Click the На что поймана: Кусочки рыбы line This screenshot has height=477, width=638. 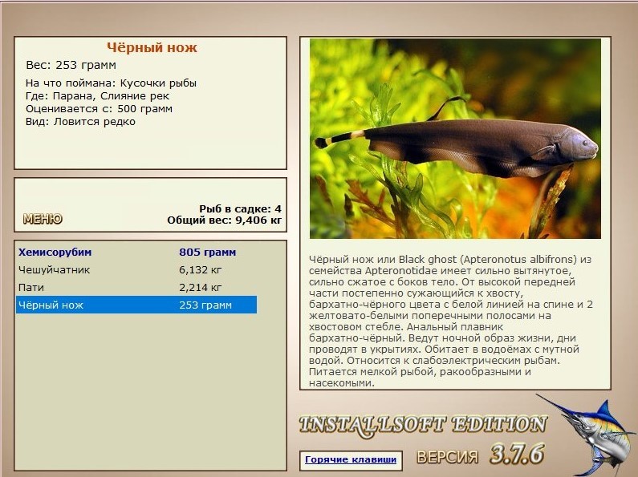[111, 83]
